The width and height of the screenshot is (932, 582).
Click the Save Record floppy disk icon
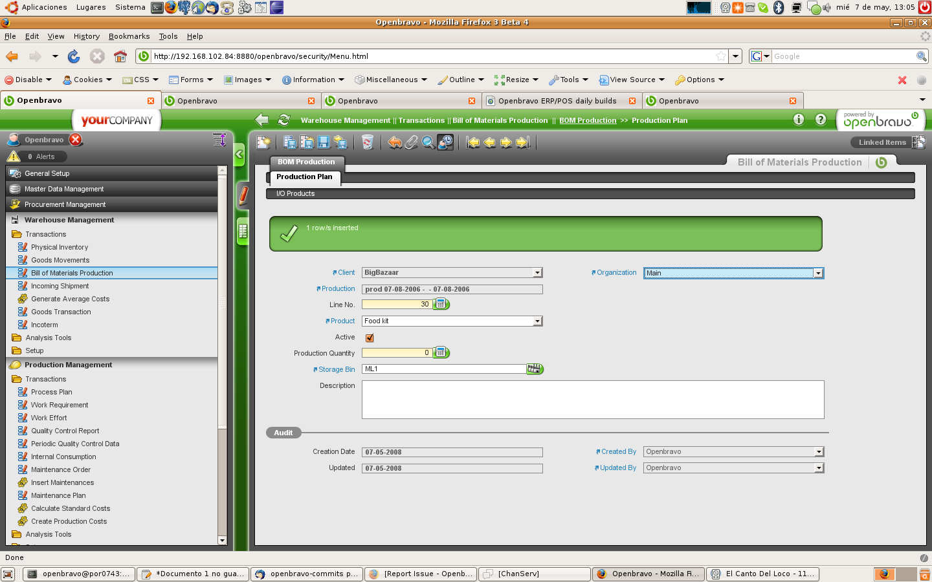[x=324, y=142]
